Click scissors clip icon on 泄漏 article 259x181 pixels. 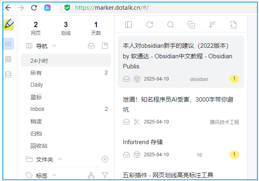(x=137, y=122)
